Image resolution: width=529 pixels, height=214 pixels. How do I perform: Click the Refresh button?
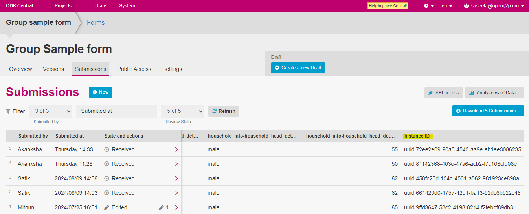224,111
